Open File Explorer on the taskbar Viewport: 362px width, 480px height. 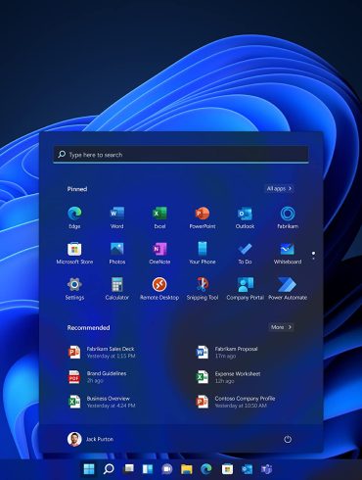(187, 469)
